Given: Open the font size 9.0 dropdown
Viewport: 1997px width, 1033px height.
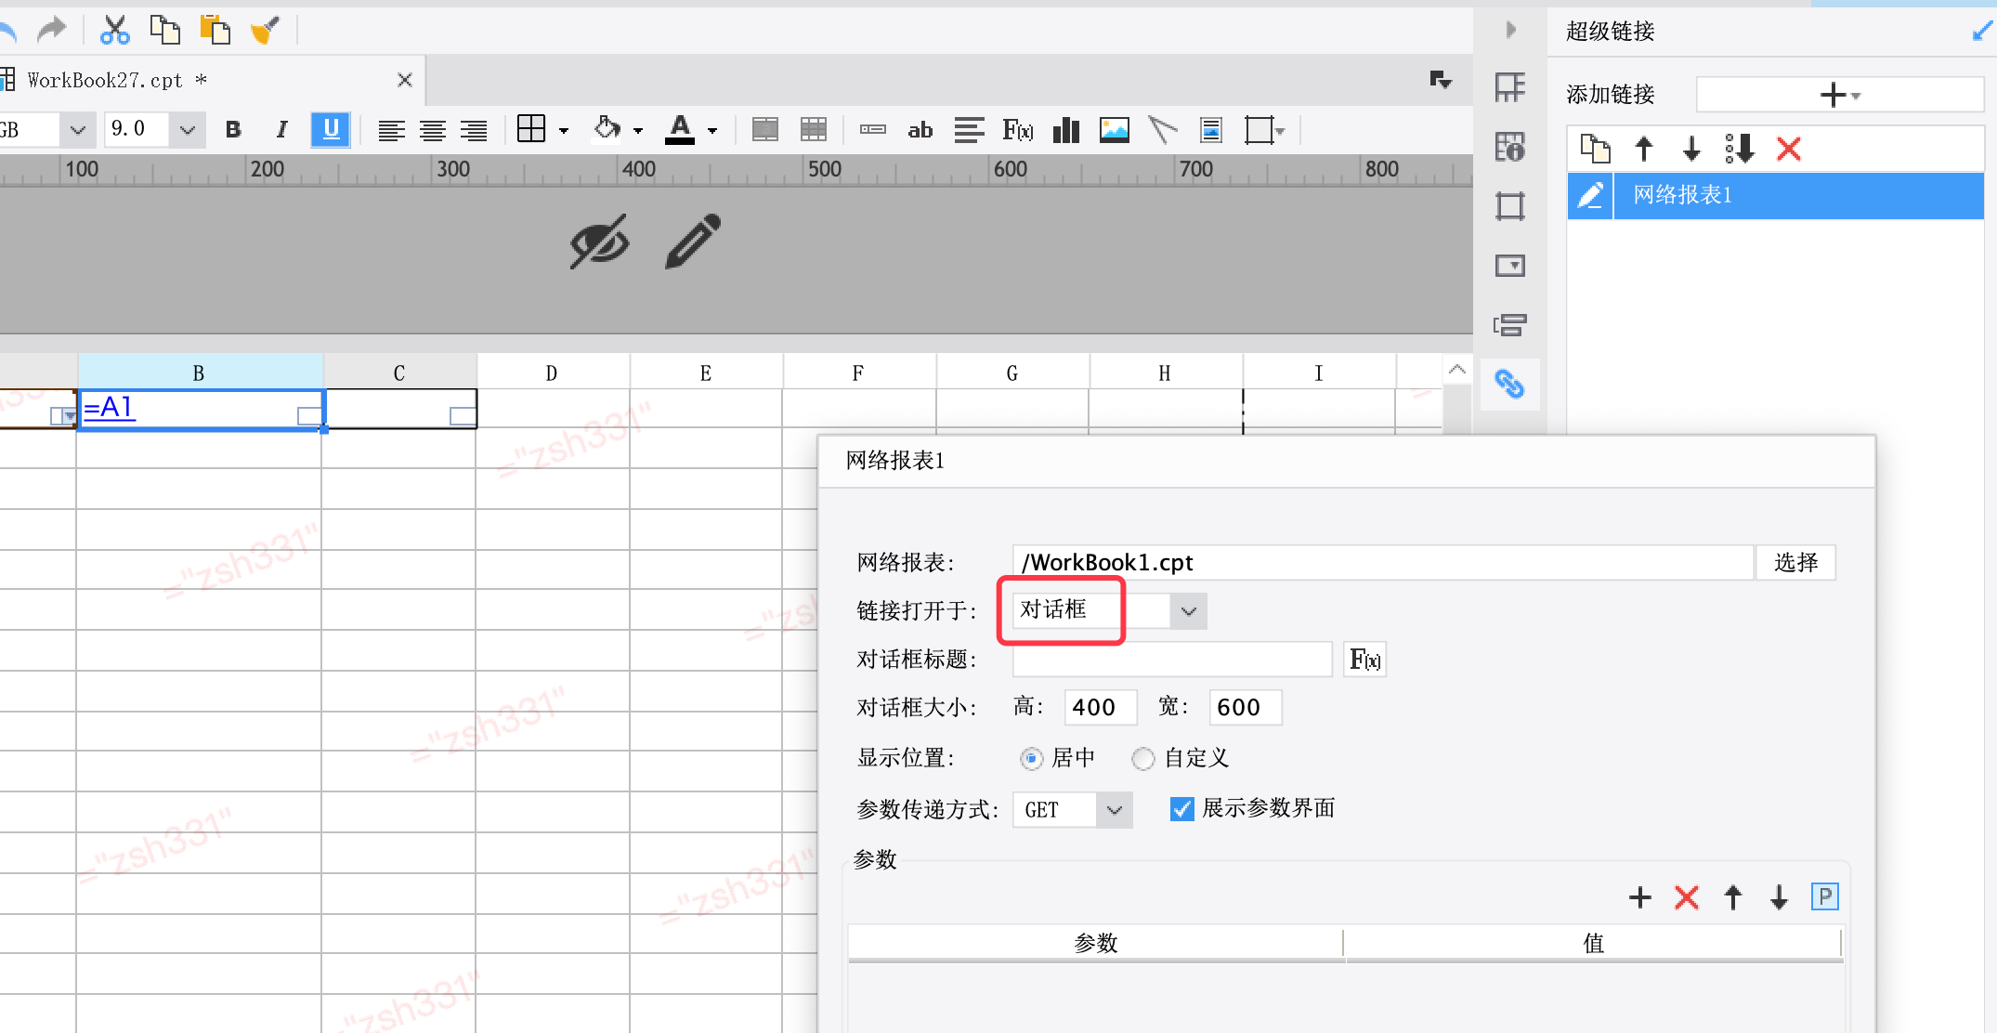Looking at the screenshot, I should (x=188, y=130).
